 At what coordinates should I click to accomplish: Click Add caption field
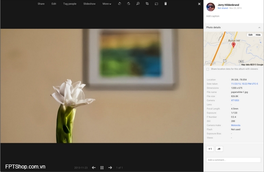(x=213, y=16)
